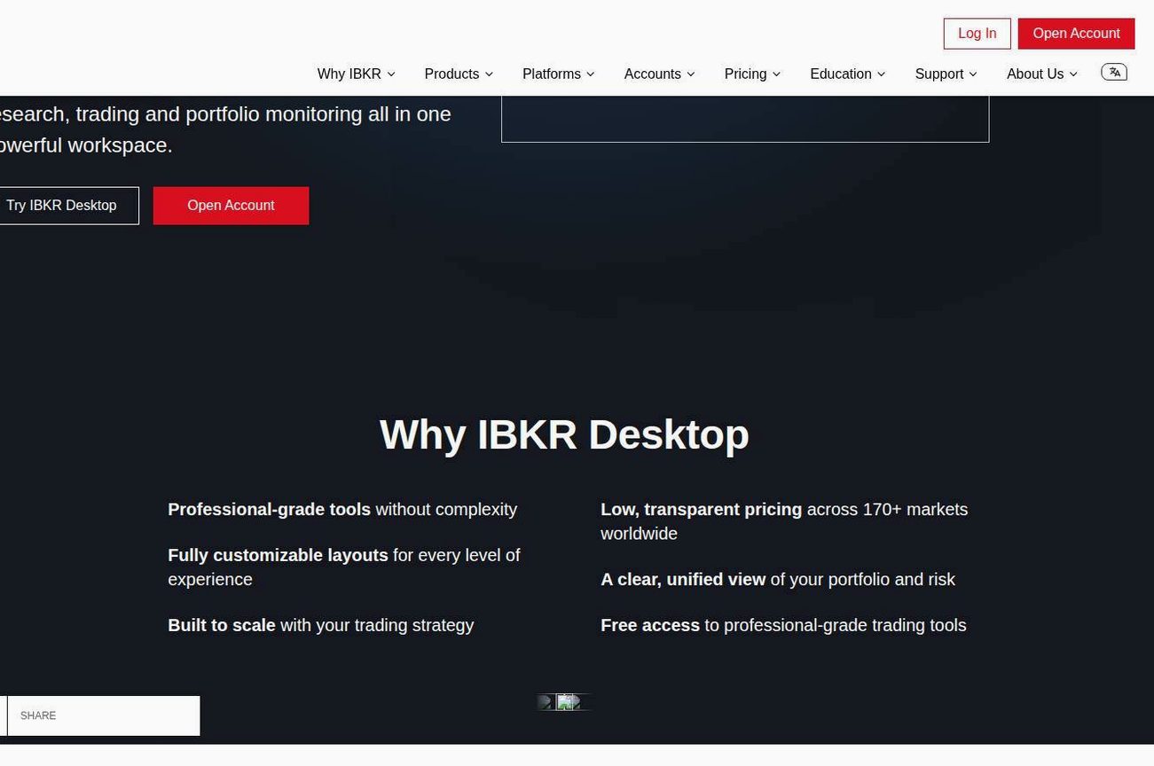Click Open Account next to Try IBKR Desktop
The height and width of the screenshot is (766, 1154).
[231, 206]
